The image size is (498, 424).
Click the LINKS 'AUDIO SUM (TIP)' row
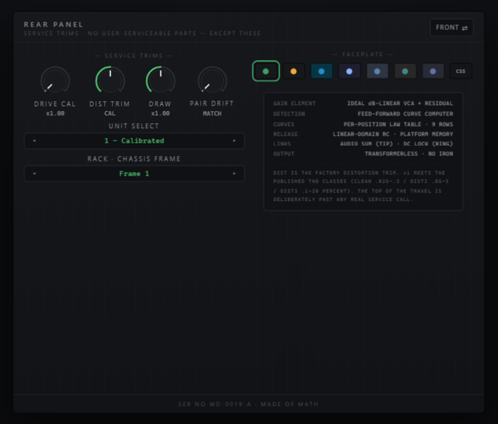363,143
